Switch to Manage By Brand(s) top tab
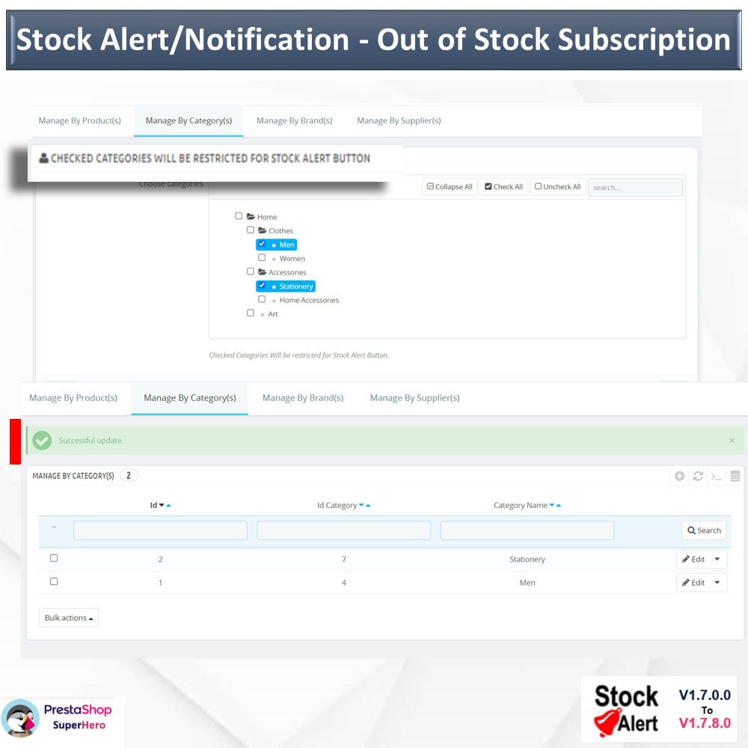748x748 pixels. tap(294, 120)
